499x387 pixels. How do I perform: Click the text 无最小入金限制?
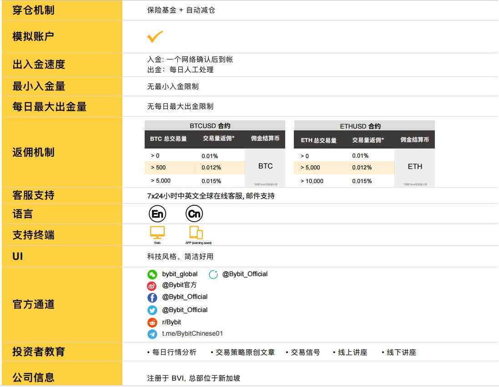173,86
